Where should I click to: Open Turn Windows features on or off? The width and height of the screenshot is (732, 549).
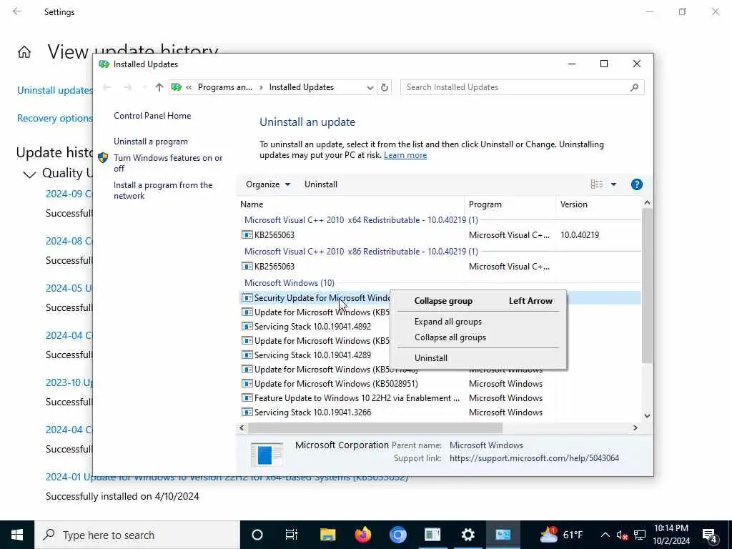point(168,163)
